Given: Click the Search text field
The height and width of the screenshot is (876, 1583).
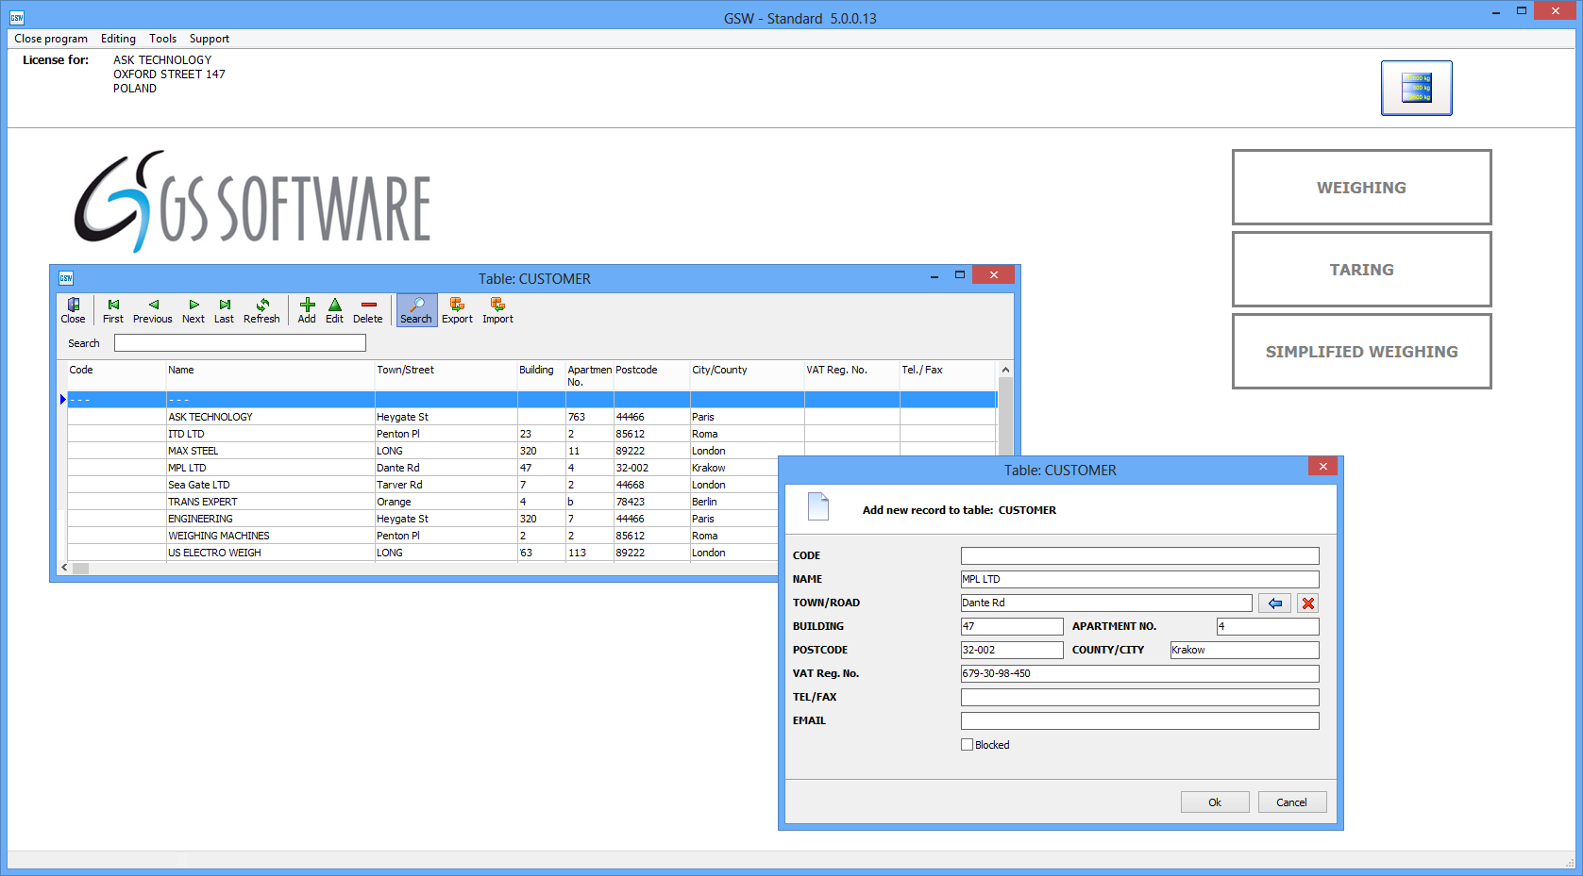Looking at the screenshot, I should (x=240, y=343).
